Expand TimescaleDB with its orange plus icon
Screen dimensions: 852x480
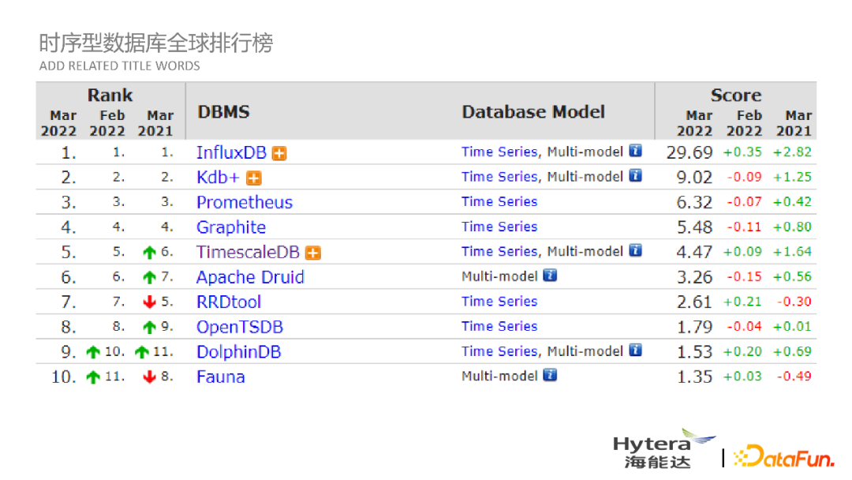point(312,252)
